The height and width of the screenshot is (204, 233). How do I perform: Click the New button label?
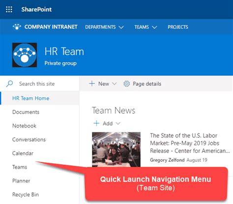click(x=104, y=84)
